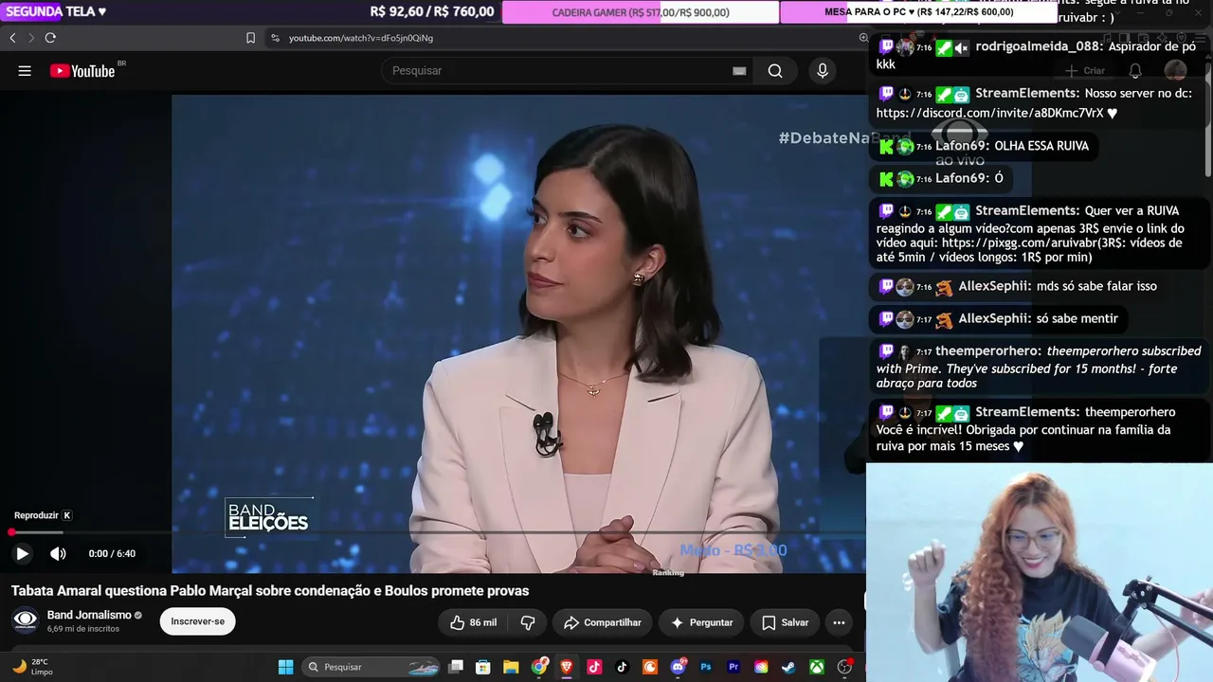Viewport: 1213px width, 682px height.
Task: Dislike the video
Action: tap(528, 622)
